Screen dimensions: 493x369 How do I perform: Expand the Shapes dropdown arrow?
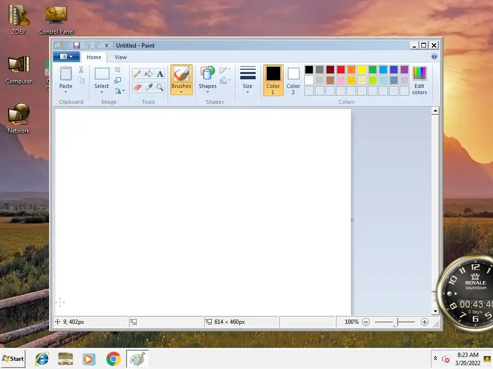[x=208, y=92]
